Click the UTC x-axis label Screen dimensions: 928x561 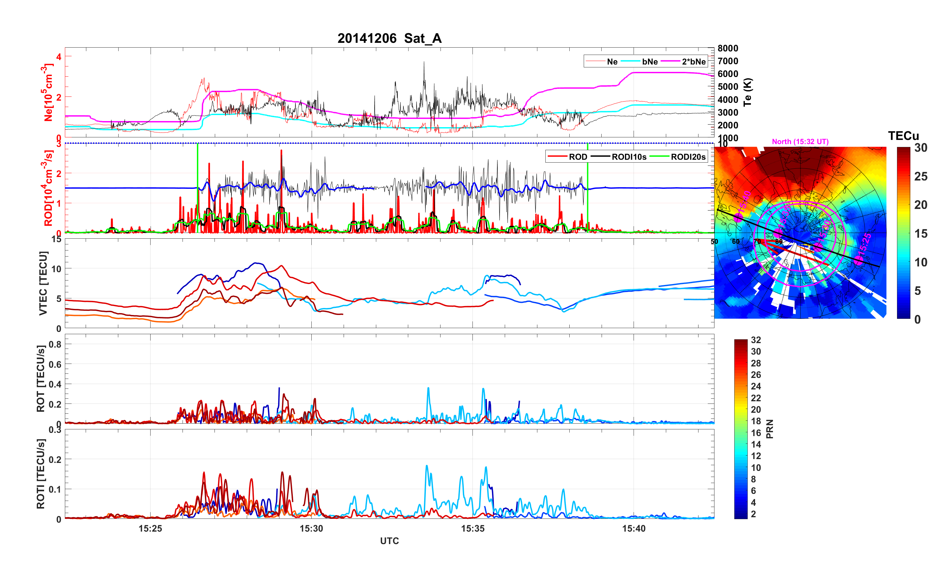tap(389, 541)
